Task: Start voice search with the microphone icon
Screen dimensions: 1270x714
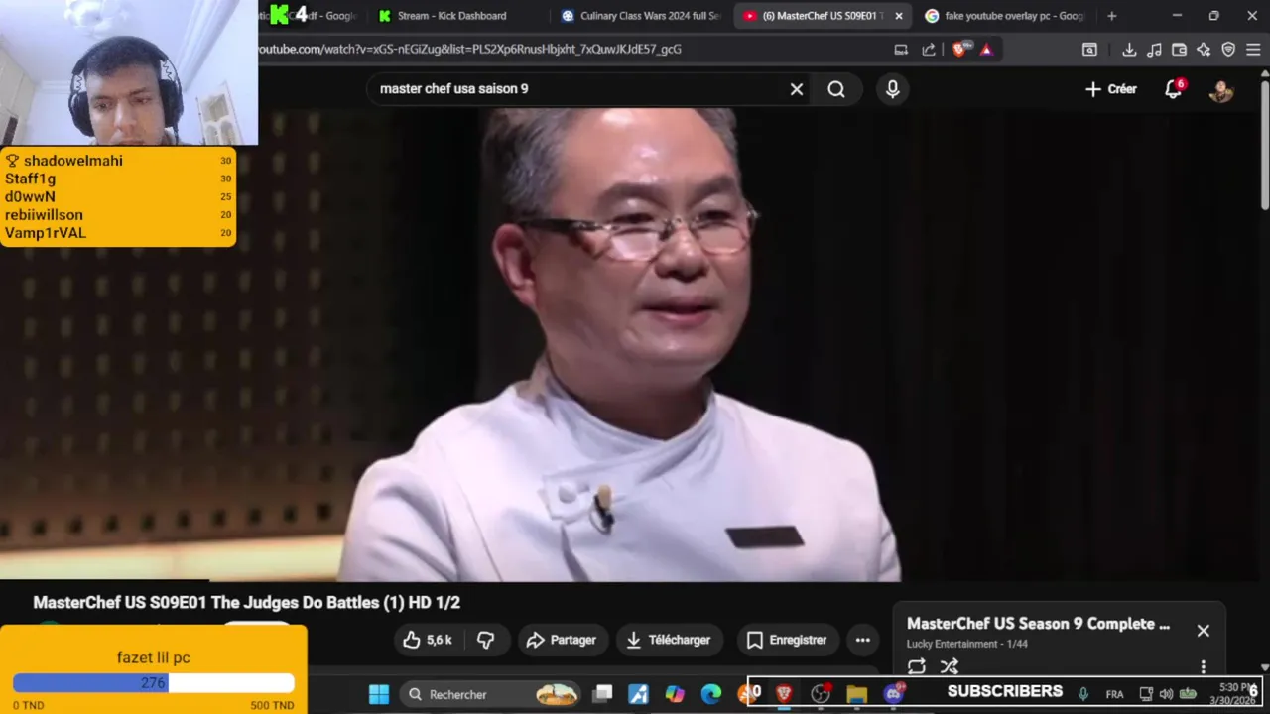Action: 892,89
